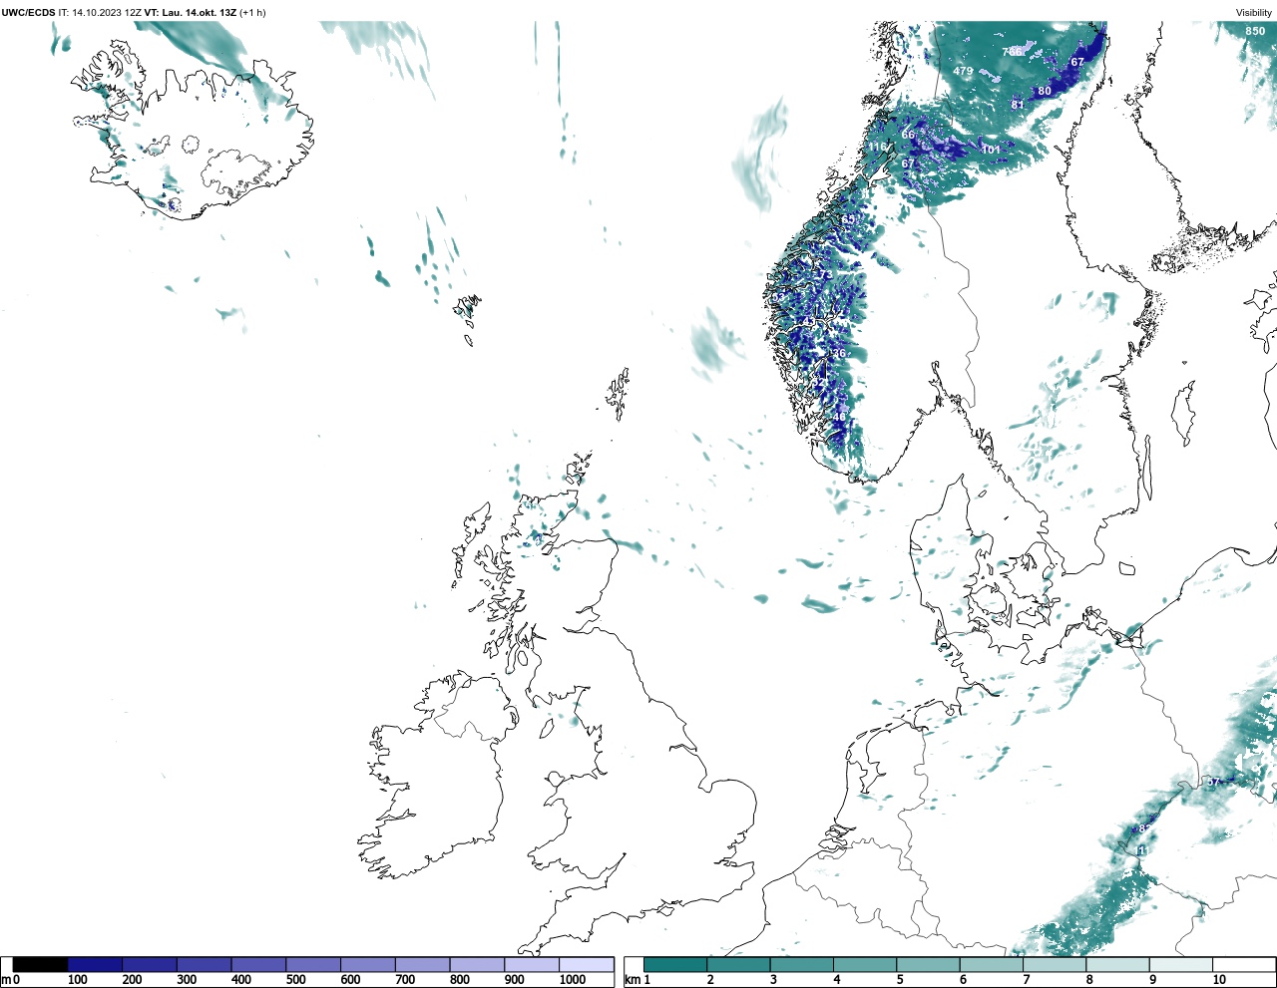Click the 700–800 m legend swatch
1277x988 pixels.
coord(422,965)
